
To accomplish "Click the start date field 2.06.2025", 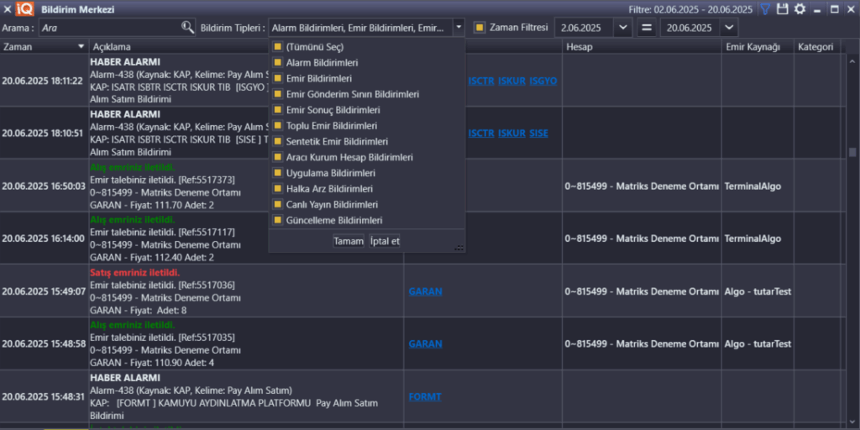I will (585, 28).
